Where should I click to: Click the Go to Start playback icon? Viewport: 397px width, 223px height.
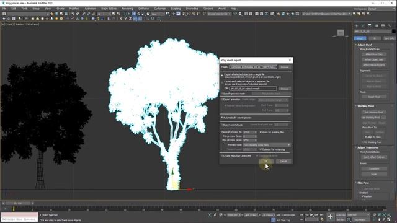[301, 215]
